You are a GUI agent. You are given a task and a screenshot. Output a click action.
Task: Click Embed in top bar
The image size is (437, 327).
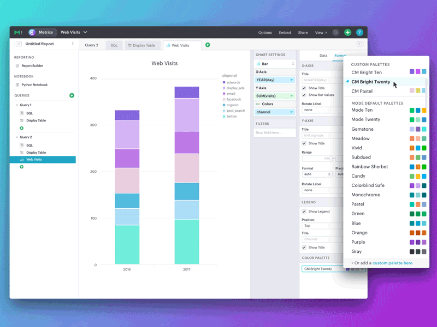[x=285, y=33]
